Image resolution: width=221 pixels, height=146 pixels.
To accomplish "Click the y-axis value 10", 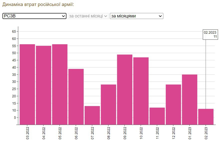I will (14, 111).
